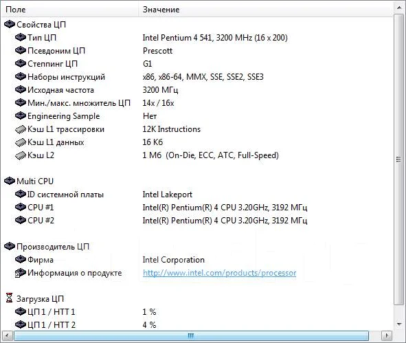
Task: Click the value 3200 МГц
Action: [x=160, y=90]
